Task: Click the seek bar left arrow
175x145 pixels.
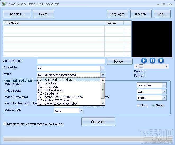Action: coord(137,67)
